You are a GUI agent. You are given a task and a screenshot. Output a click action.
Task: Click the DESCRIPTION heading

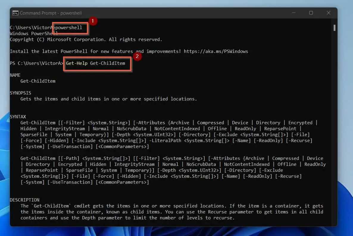coord(24,200)
